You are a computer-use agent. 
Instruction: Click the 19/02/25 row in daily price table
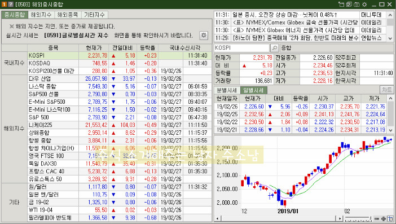pyautogui.click(x=301, y=114)
